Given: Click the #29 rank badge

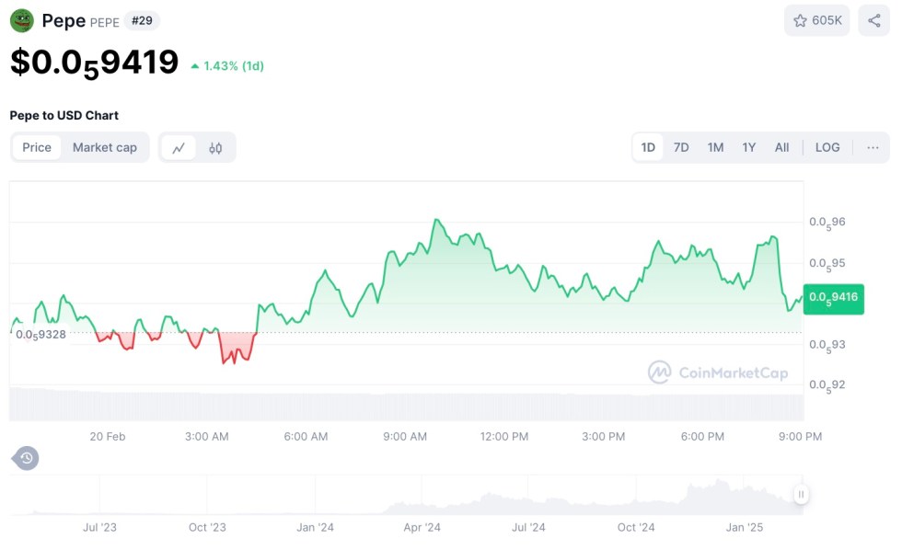Looking at the screenshot, I should (x=144, y=20).
